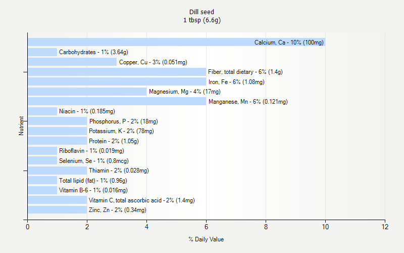The height and width of the screenshot is (253, 404).
Task: Click the 'Nutrient' y-axis title
Action: [21, 125]
